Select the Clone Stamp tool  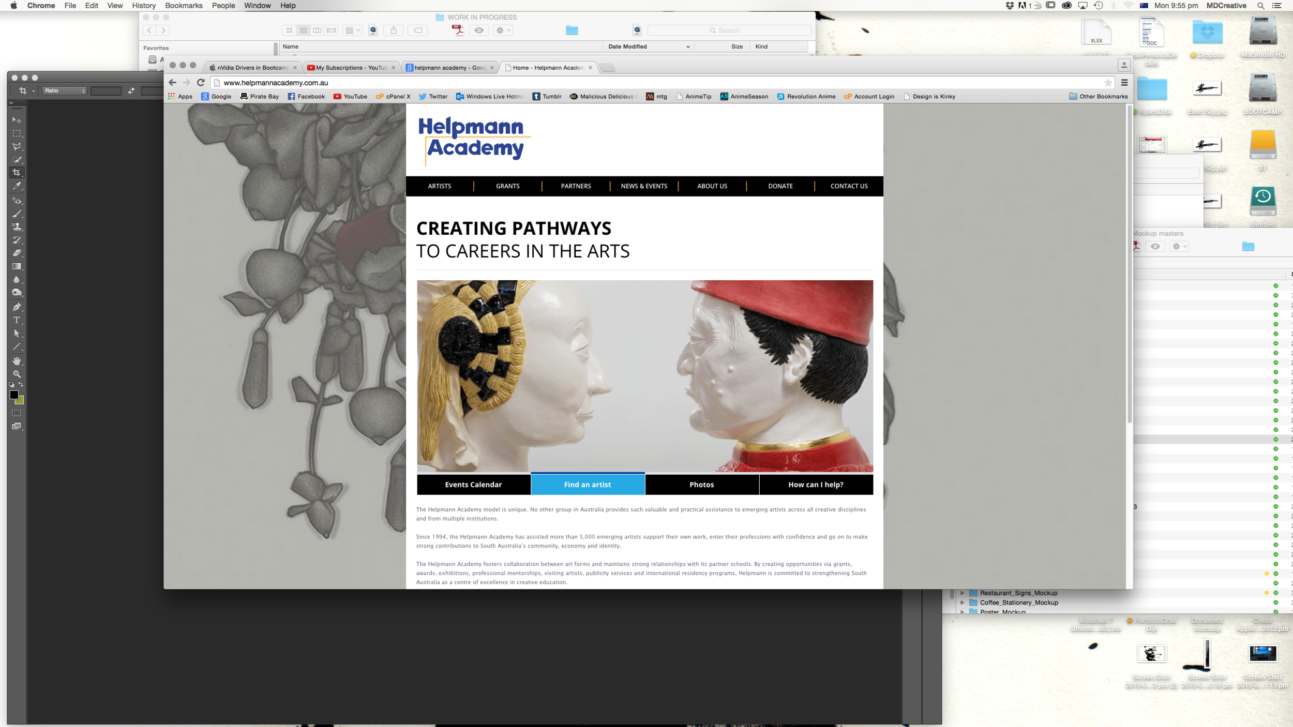coord(17,226)
